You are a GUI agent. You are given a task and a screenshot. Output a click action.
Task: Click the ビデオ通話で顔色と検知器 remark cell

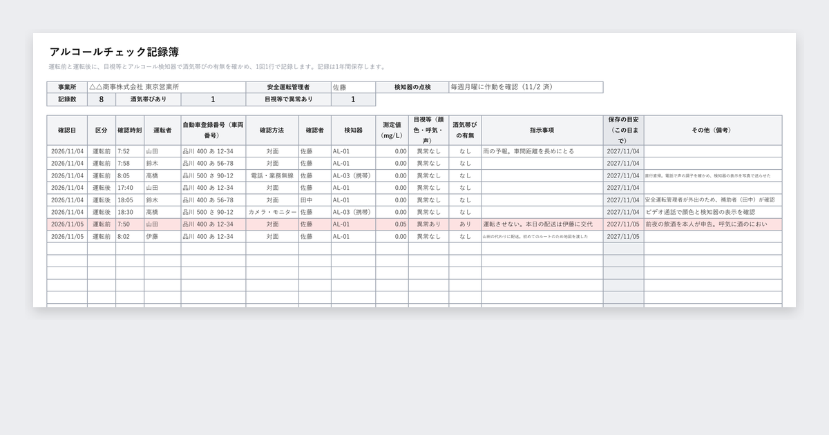point(712,212)
